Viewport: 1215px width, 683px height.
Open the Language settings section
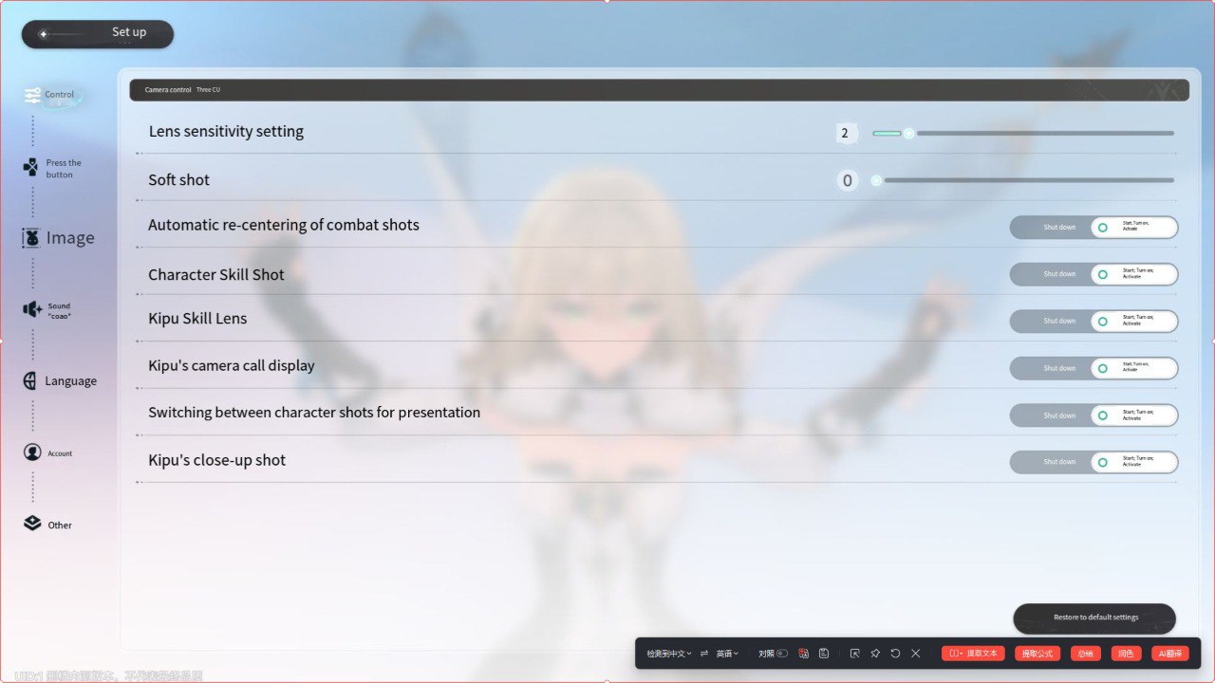click(x=60, y=381)
